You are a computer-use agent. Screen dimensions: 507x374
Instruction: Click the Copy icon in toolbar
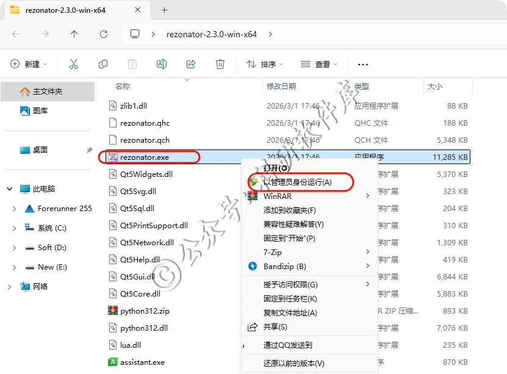[103, 64]
